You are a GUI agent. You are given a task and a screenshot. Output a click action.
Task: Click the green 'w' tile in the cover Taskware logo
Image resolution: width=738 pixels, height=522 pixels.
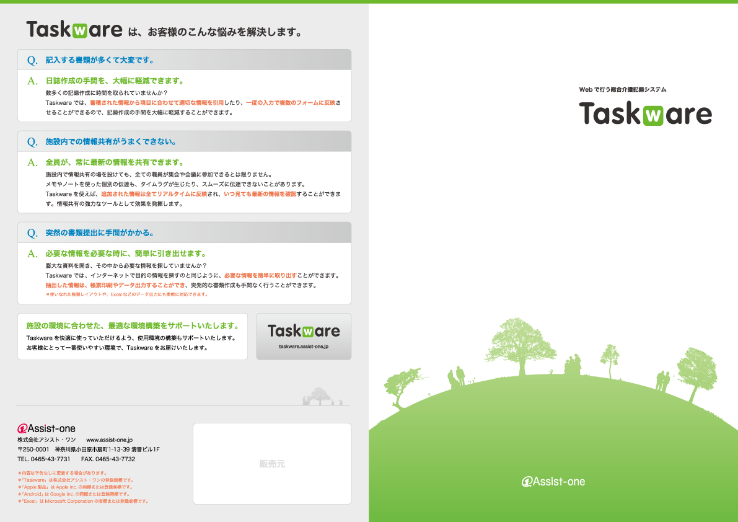[653, 116]
